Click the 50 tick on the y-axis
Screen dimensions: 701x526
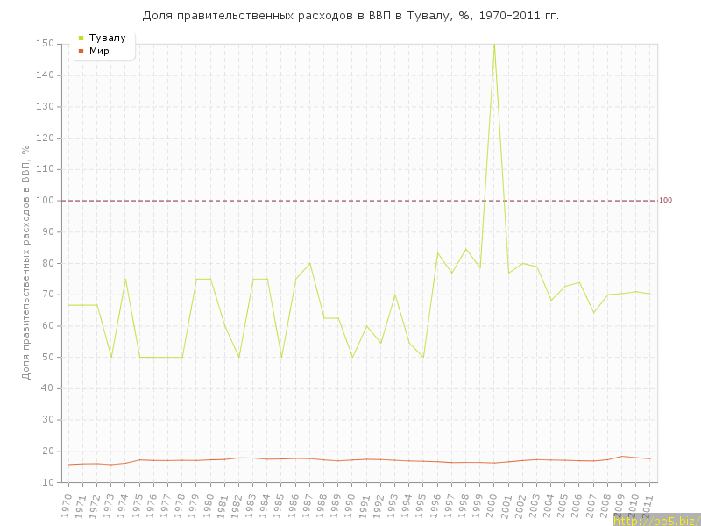[51, 357]
